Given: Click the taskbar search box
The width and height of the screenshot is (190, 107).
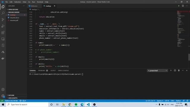Looking at the screenshot, I should 27,104.
